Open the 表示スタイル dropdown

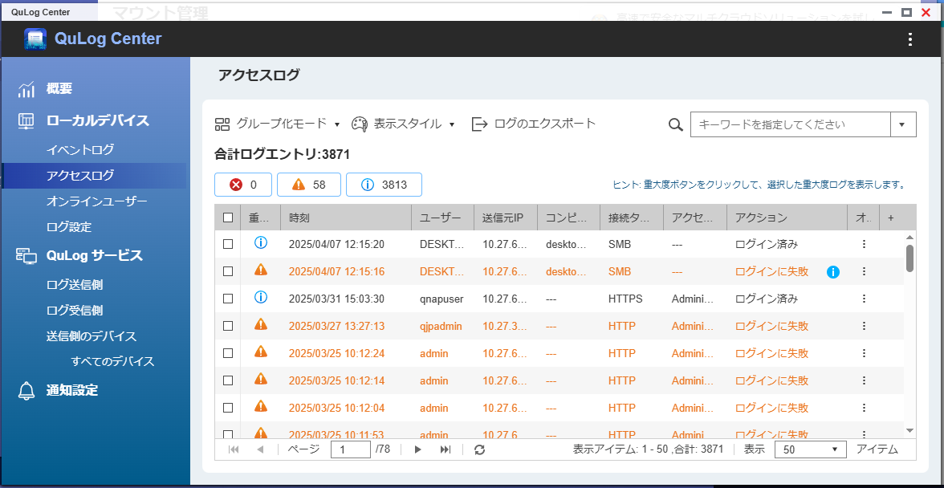(403, 124)
